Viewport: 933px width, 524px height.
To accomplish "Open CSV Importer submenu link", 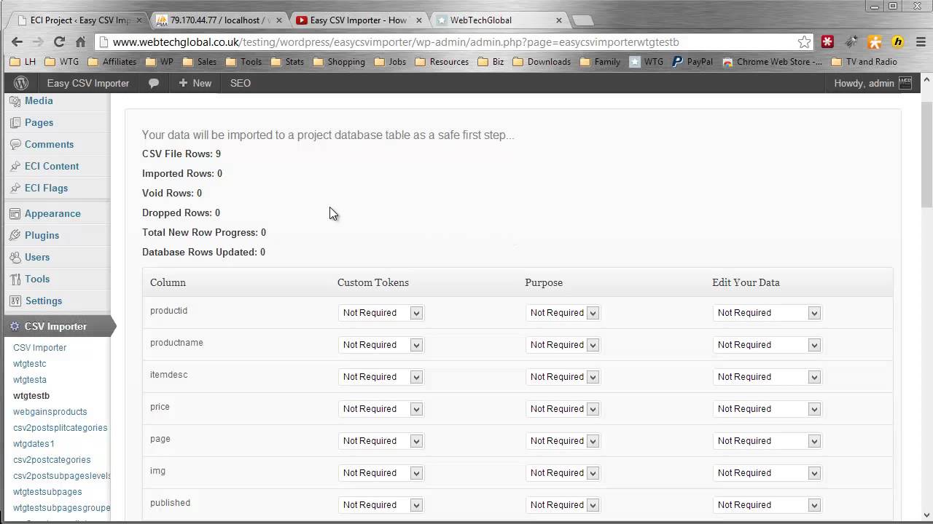I will [39, 348].
